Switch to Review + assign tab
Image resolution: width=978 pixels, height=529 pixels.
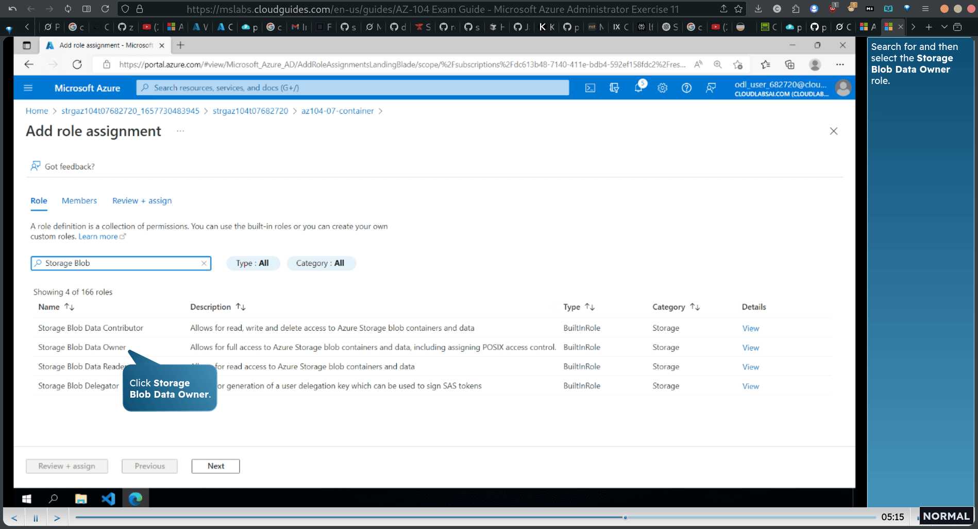[x=142, y=201]
